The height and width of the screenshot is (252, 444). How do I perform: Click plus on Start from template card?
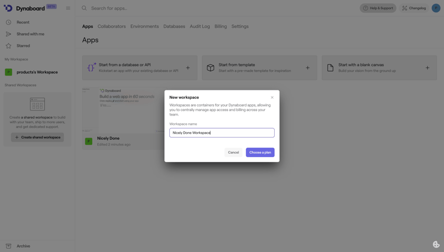pos(307,68)
